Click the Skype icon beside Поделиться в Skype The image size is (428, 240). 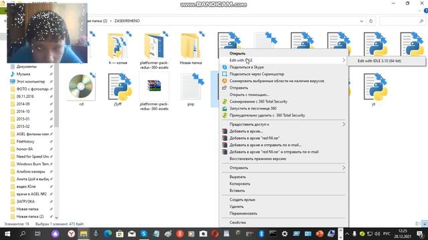click(225, 67)
